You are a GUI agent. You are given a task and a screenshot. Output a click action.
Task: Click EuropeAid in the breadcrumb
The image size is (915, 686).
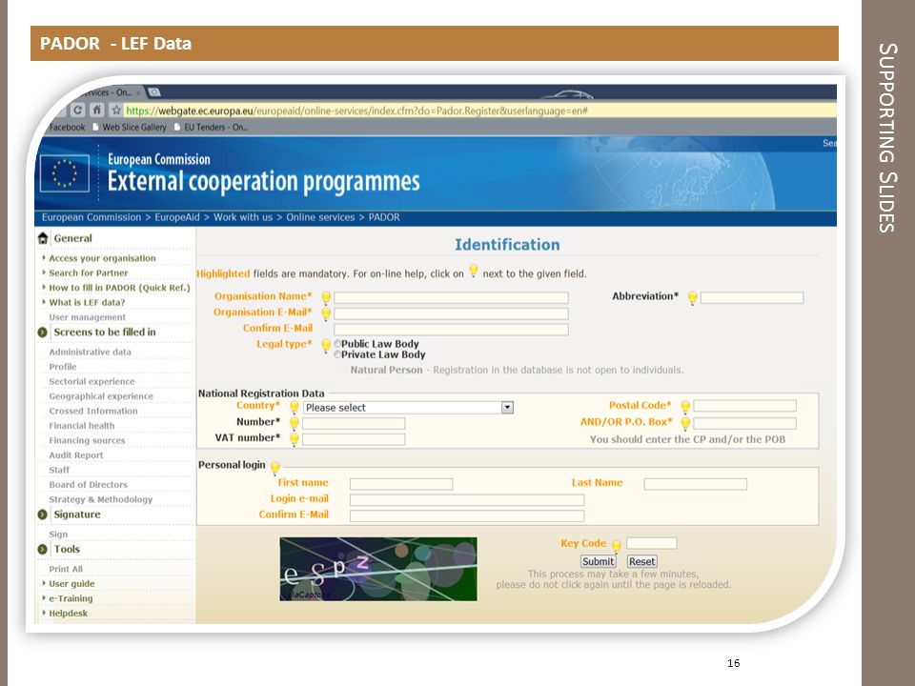point(177,217)
